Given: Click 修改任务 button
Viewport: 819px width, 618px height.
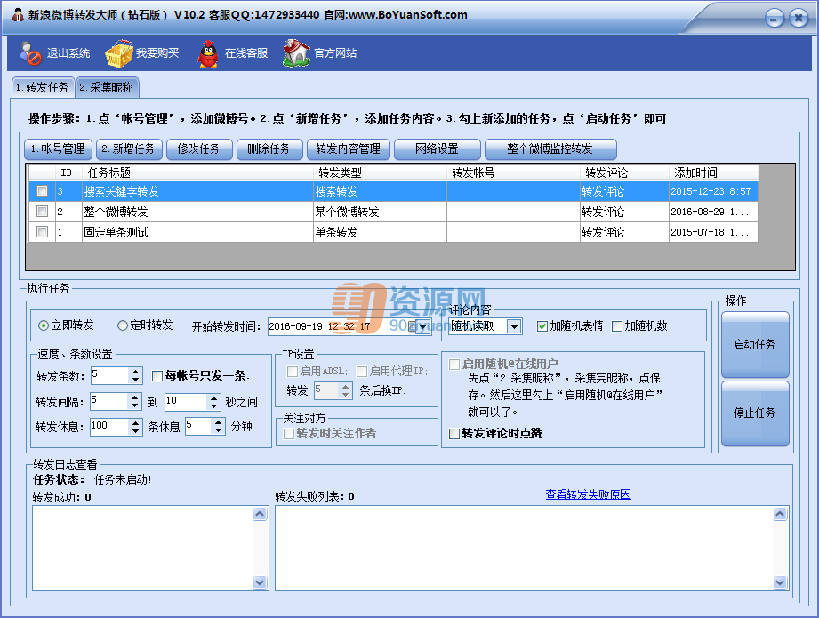Looking at the screenshot, I should [199, 148].
